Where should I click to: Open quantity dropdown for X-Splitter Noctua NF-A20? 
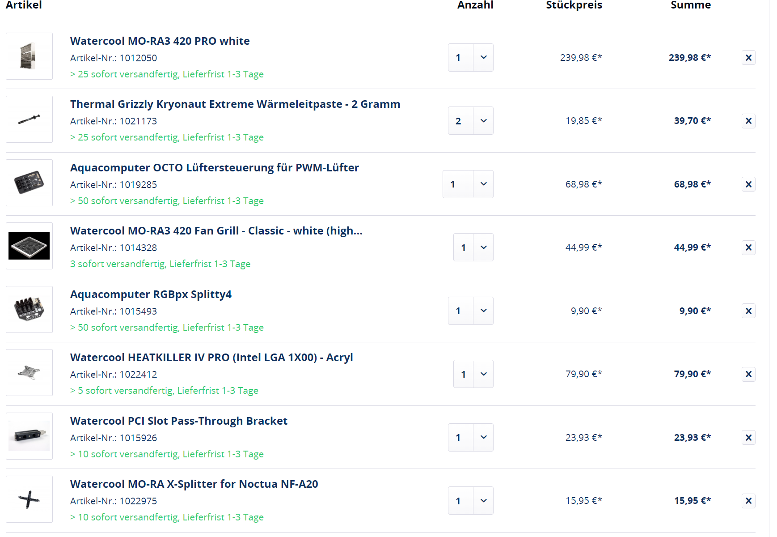tap(483, 500)
